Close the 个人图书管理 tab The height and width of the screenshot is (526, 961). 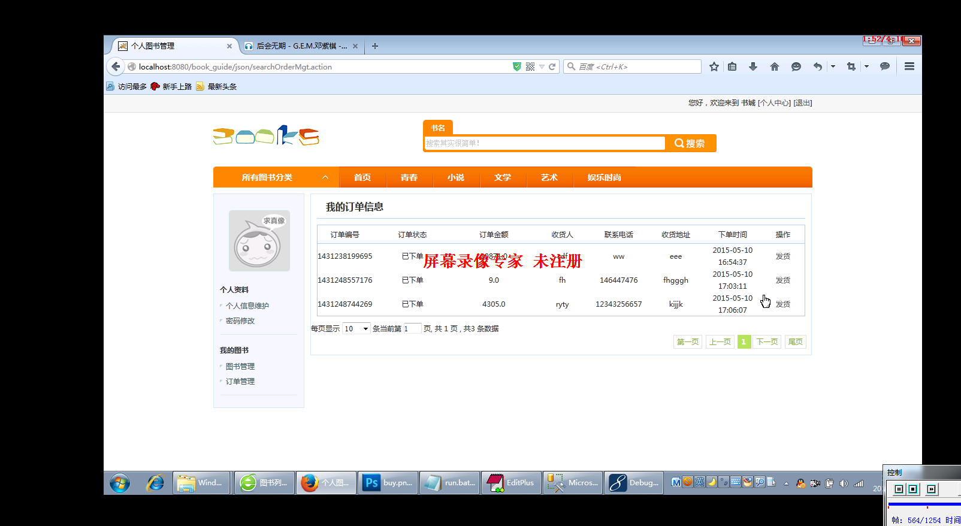tap(229, 46)
